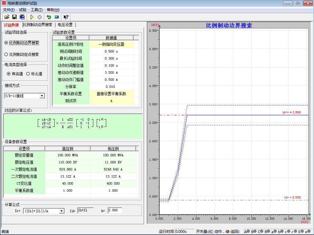
Task: Click the k value input field
Action: tap(115, 211)
